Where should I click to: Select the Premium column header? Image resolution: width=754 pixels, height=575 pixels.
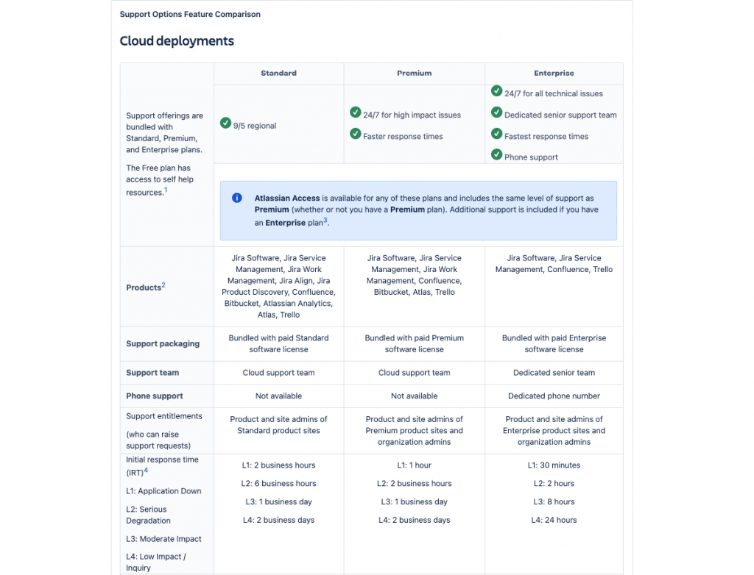tap(414, 74)
